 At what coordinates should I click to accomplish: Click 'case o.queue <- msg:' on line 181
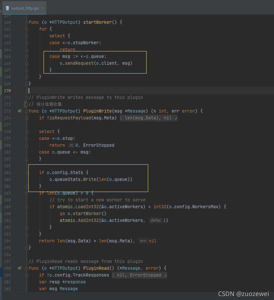[65, 152]
